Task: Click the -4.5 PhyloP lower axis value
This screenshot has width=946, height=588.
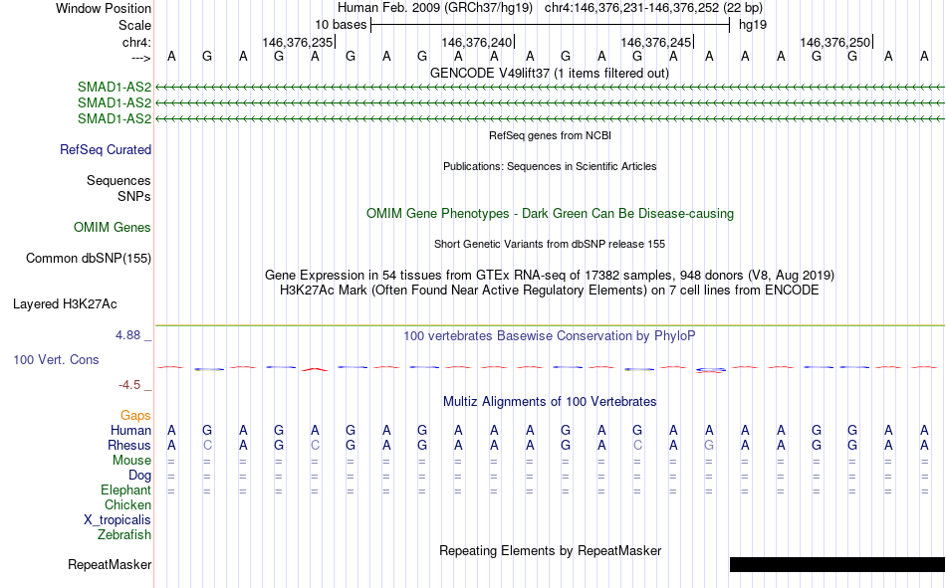Action: [129, 385]
